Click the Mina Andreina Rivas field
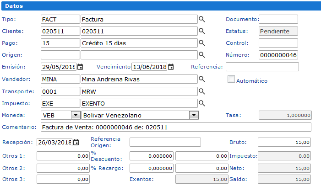Image resolution: width=321 pixels, height=186 pixels. [x=139, y=79]
